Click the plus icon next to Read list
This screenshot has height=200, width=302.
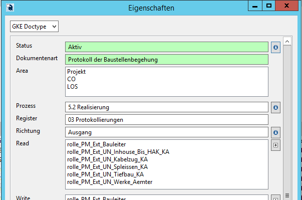[275, 145]
